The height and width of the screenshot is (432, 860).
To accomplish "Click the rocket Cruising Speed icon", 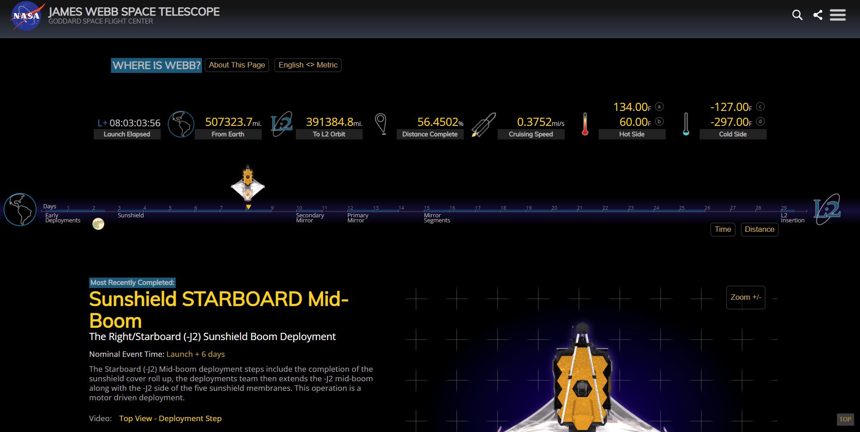I will click(483, 125).
